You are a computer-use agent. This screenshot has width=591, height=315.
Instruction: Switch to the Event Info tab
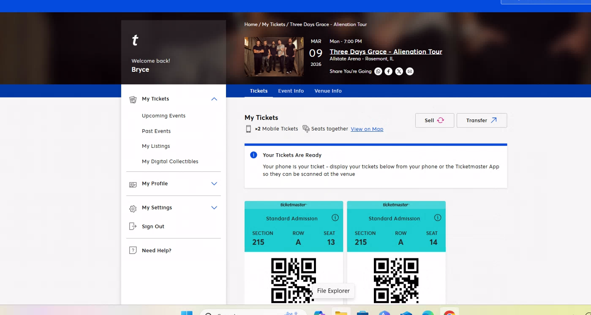291,91
